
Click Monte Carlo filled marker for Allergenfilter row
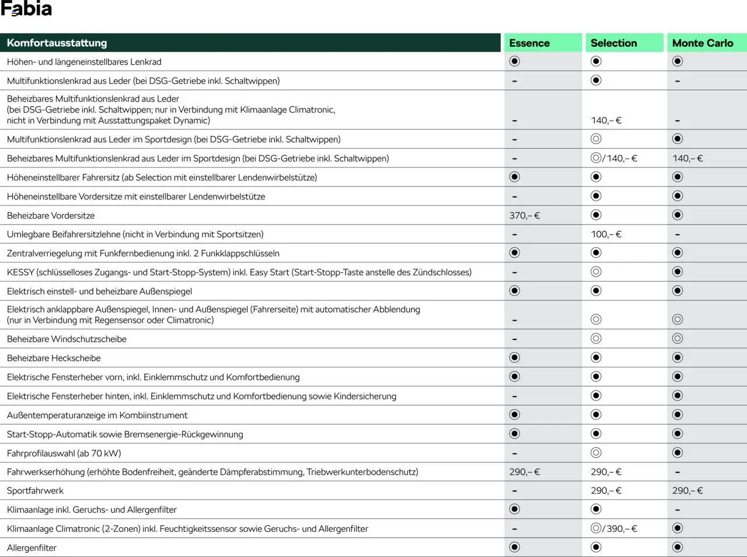[678, 547]
